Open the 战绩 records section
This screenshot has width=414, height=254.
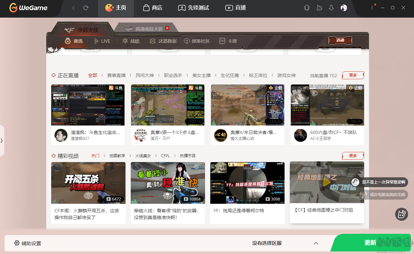tap(131, 41)
